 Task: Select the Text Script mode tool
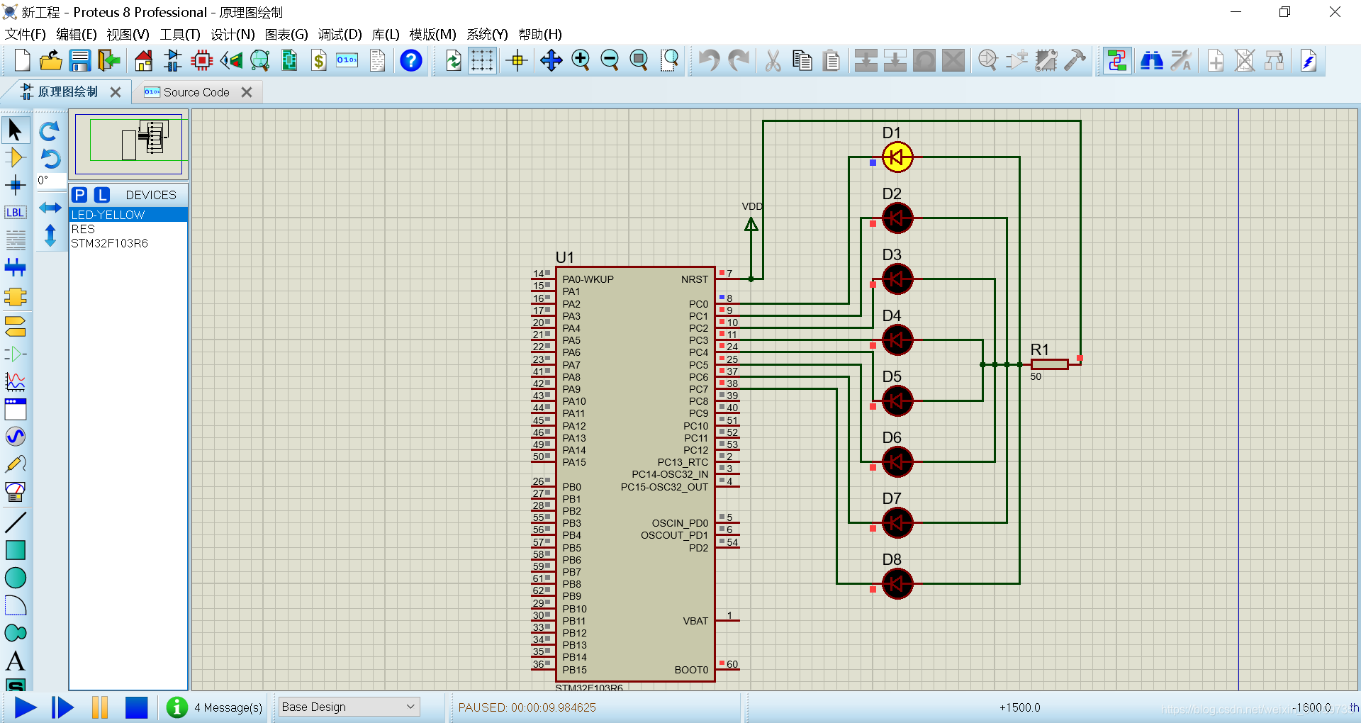[x=16, y=240]
